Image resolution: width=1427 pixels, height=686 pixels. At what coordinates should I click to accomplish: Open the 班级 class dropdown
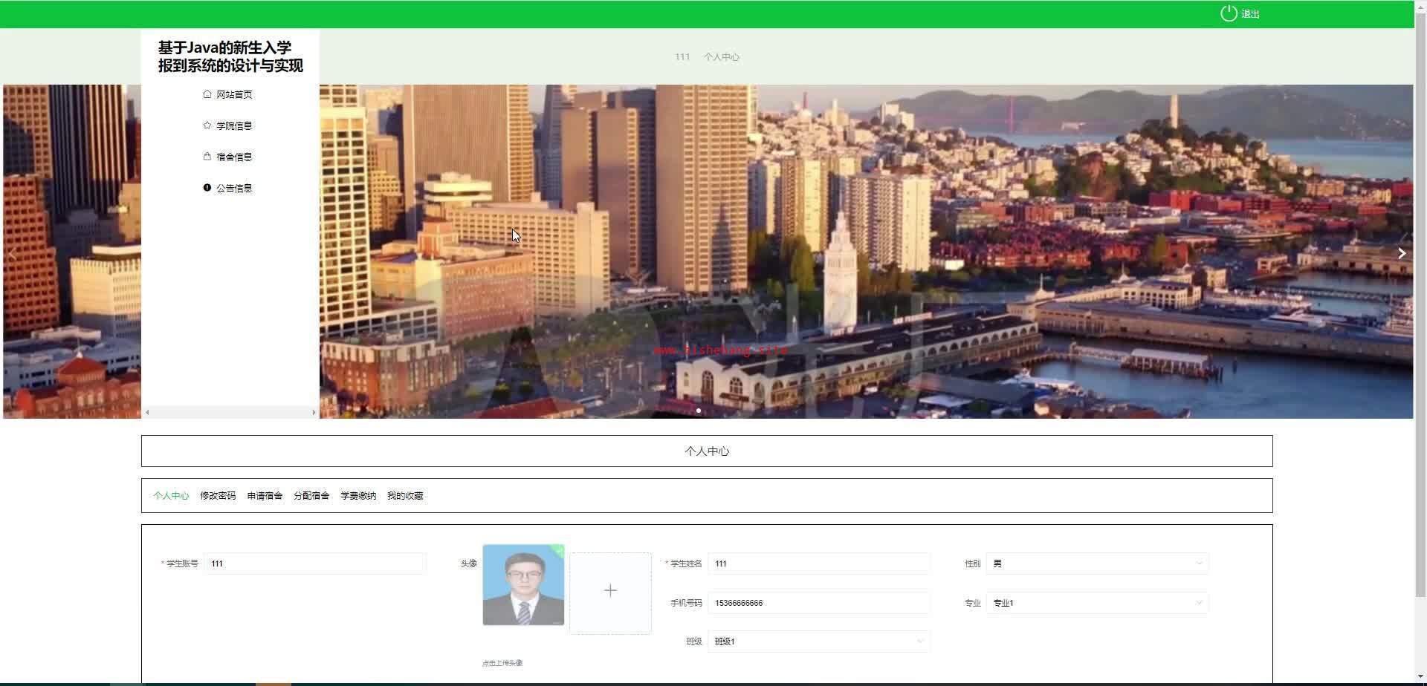click(818, 641)
